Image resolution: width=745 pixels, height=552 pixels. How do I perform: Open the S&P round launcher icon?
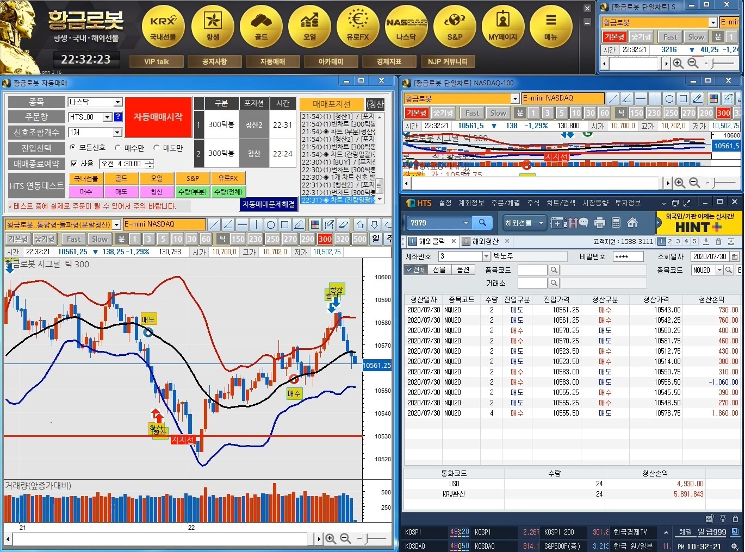(x=455, y=27)
